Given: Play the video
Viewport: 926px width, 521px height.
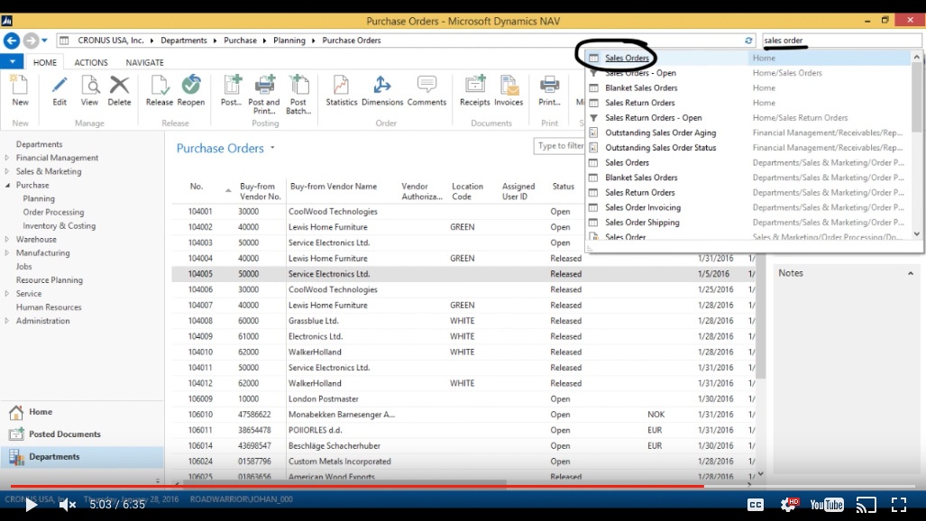Looking at the screenshot, I should pos(32,505).
